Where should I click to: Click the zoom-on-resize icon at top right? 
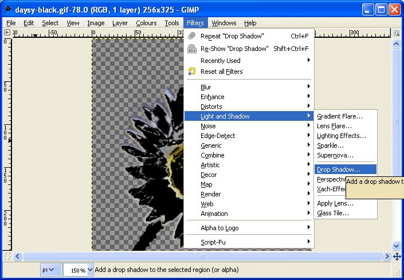coord(397,33)
